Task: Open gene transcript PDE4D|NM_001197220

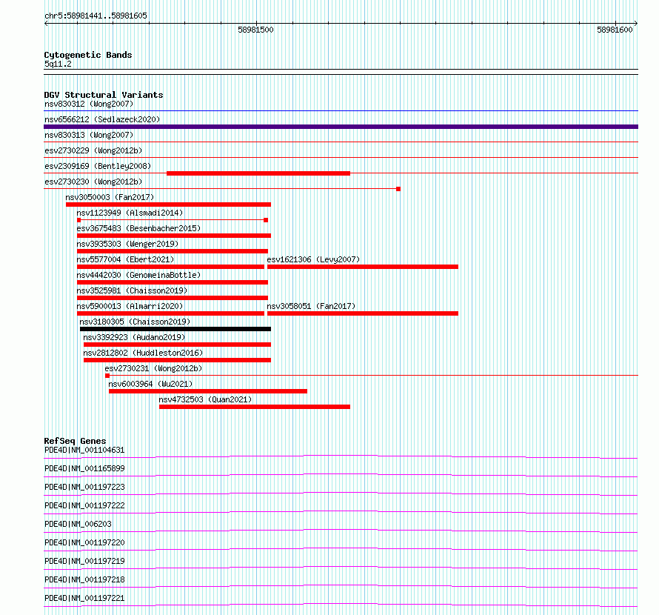Action: coord(84,542)
